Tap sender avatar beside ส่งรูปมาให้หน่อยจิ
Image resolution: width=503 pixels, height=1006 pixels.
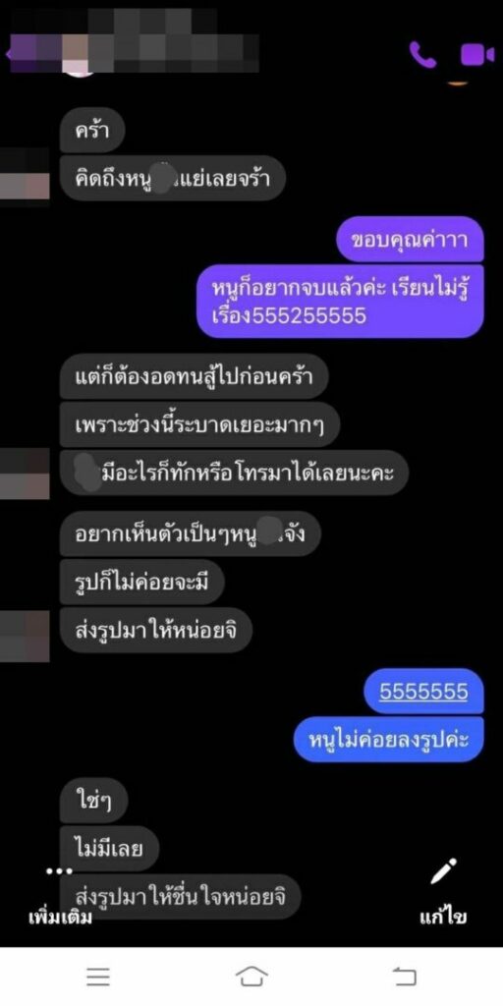tap(25, 637)
